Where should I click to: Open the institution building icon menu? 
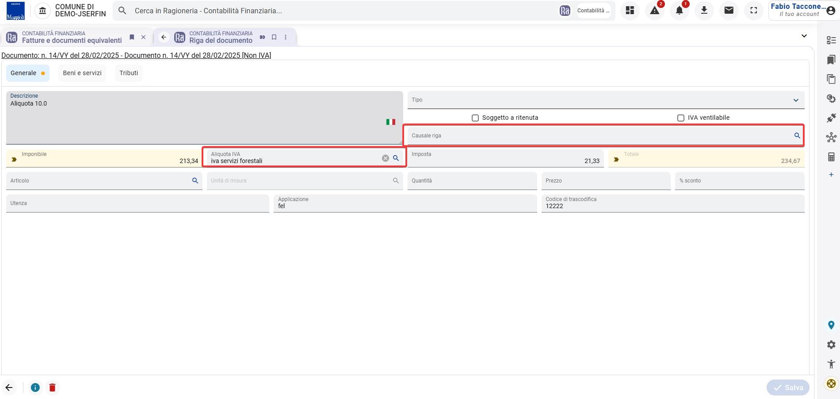coord(42,11)
